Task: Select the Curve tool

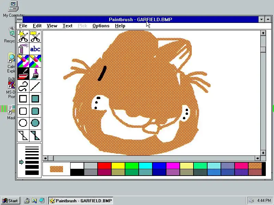Action: coord(23,86)
